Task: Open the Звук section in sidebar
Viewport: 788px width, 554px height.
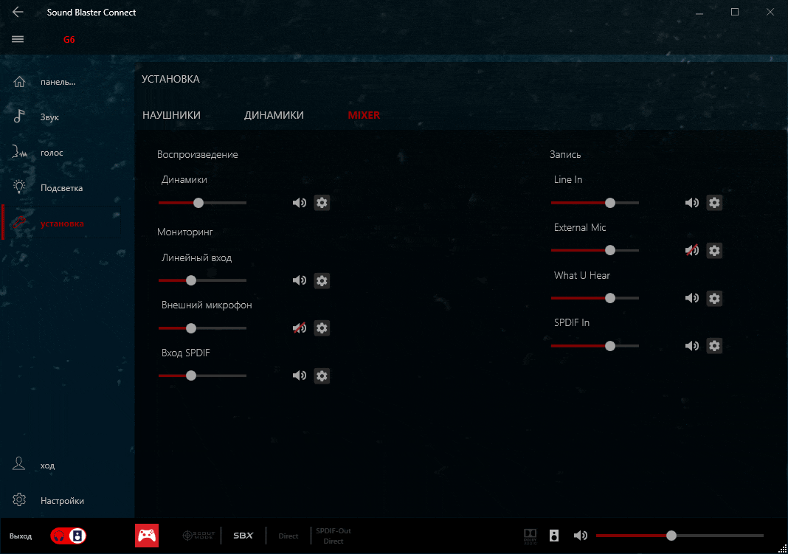Action: point(49,117)
